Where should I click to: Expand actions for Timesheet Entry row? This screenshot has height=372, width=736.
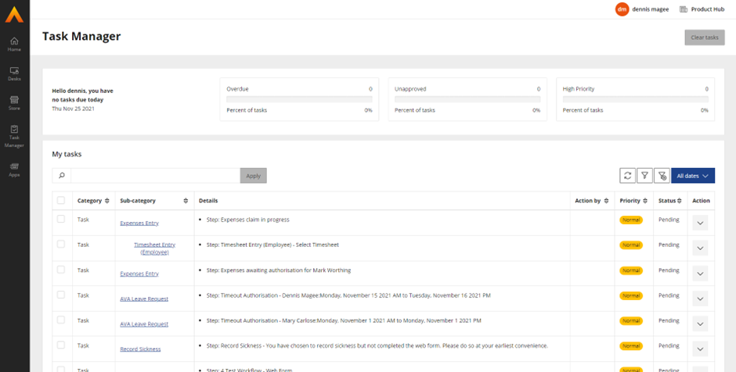tap(700, 248)
